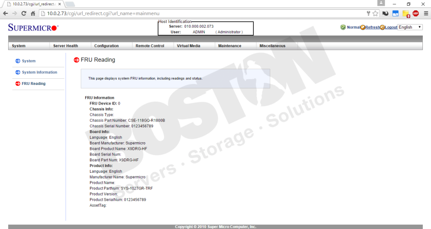Image resolution: width=431 pixels, height=229 pixels.
Task: Click Product PartNum SYS-1027GR-TRF text
Action: coord(121,188)
